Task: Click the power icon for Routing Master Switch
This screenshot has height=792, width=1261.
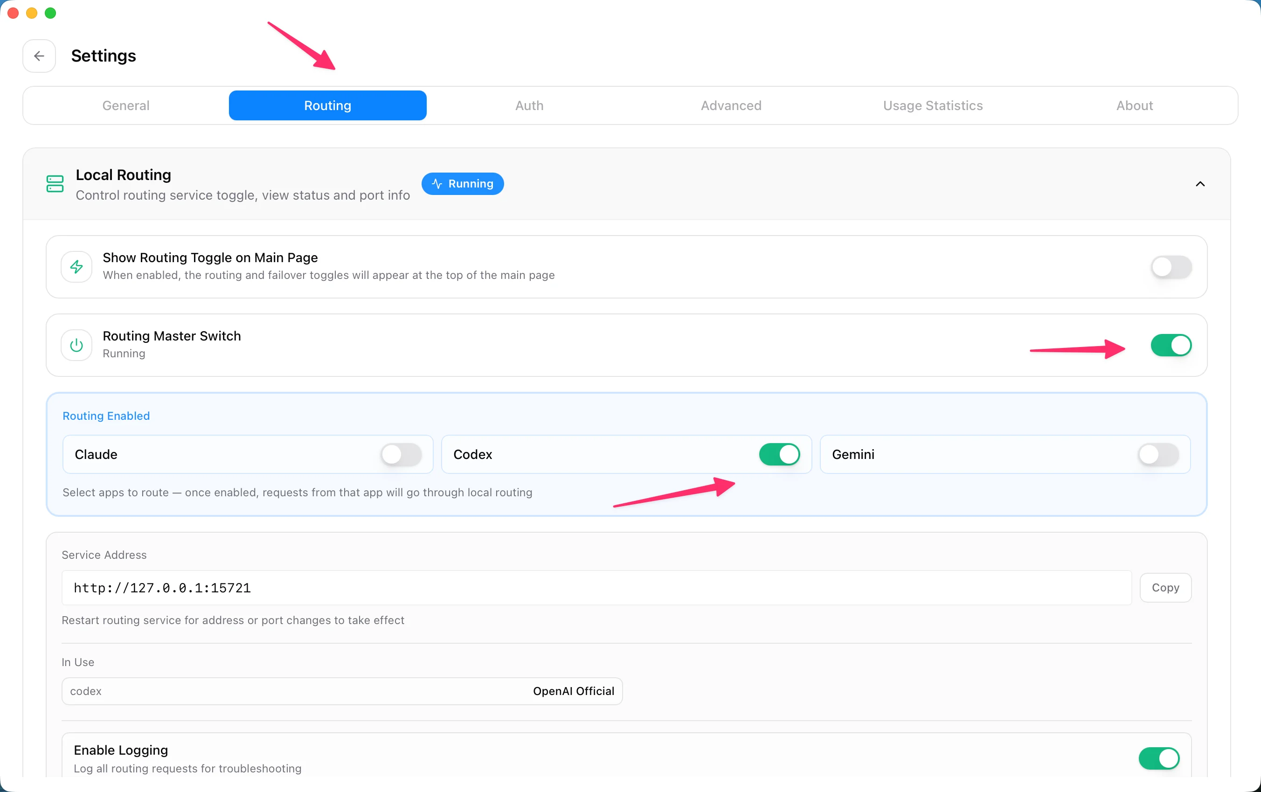Action: click(76, 345)
